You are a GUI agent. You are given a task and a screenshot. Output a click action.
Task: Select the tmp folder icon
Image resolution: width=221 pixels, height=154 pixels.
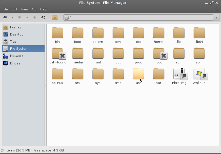click(x=118, y=74)
